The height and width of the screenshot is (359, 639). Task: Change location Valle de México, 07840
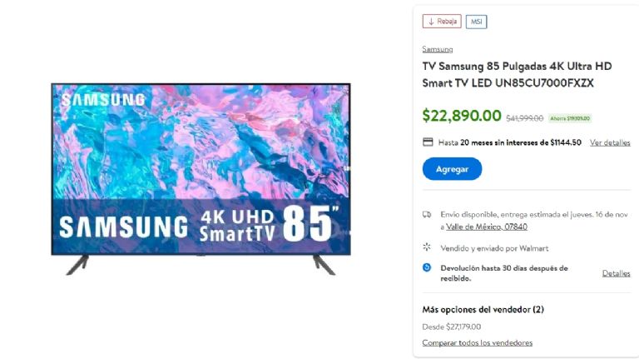(487, 227)
